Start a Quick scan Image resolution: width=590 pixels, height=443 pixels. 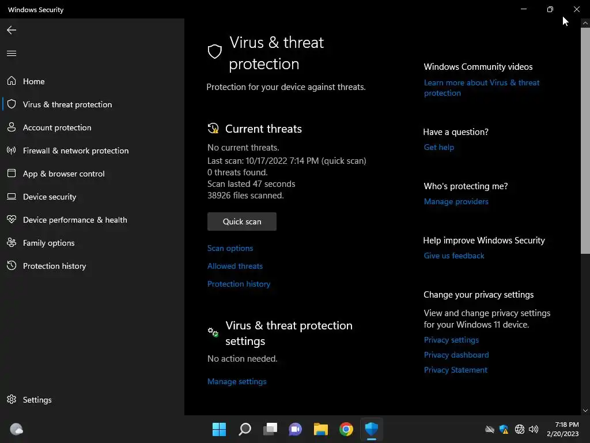(x=242, y=221)
